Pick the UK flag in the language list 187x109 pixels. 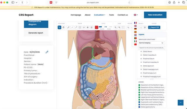135,26
